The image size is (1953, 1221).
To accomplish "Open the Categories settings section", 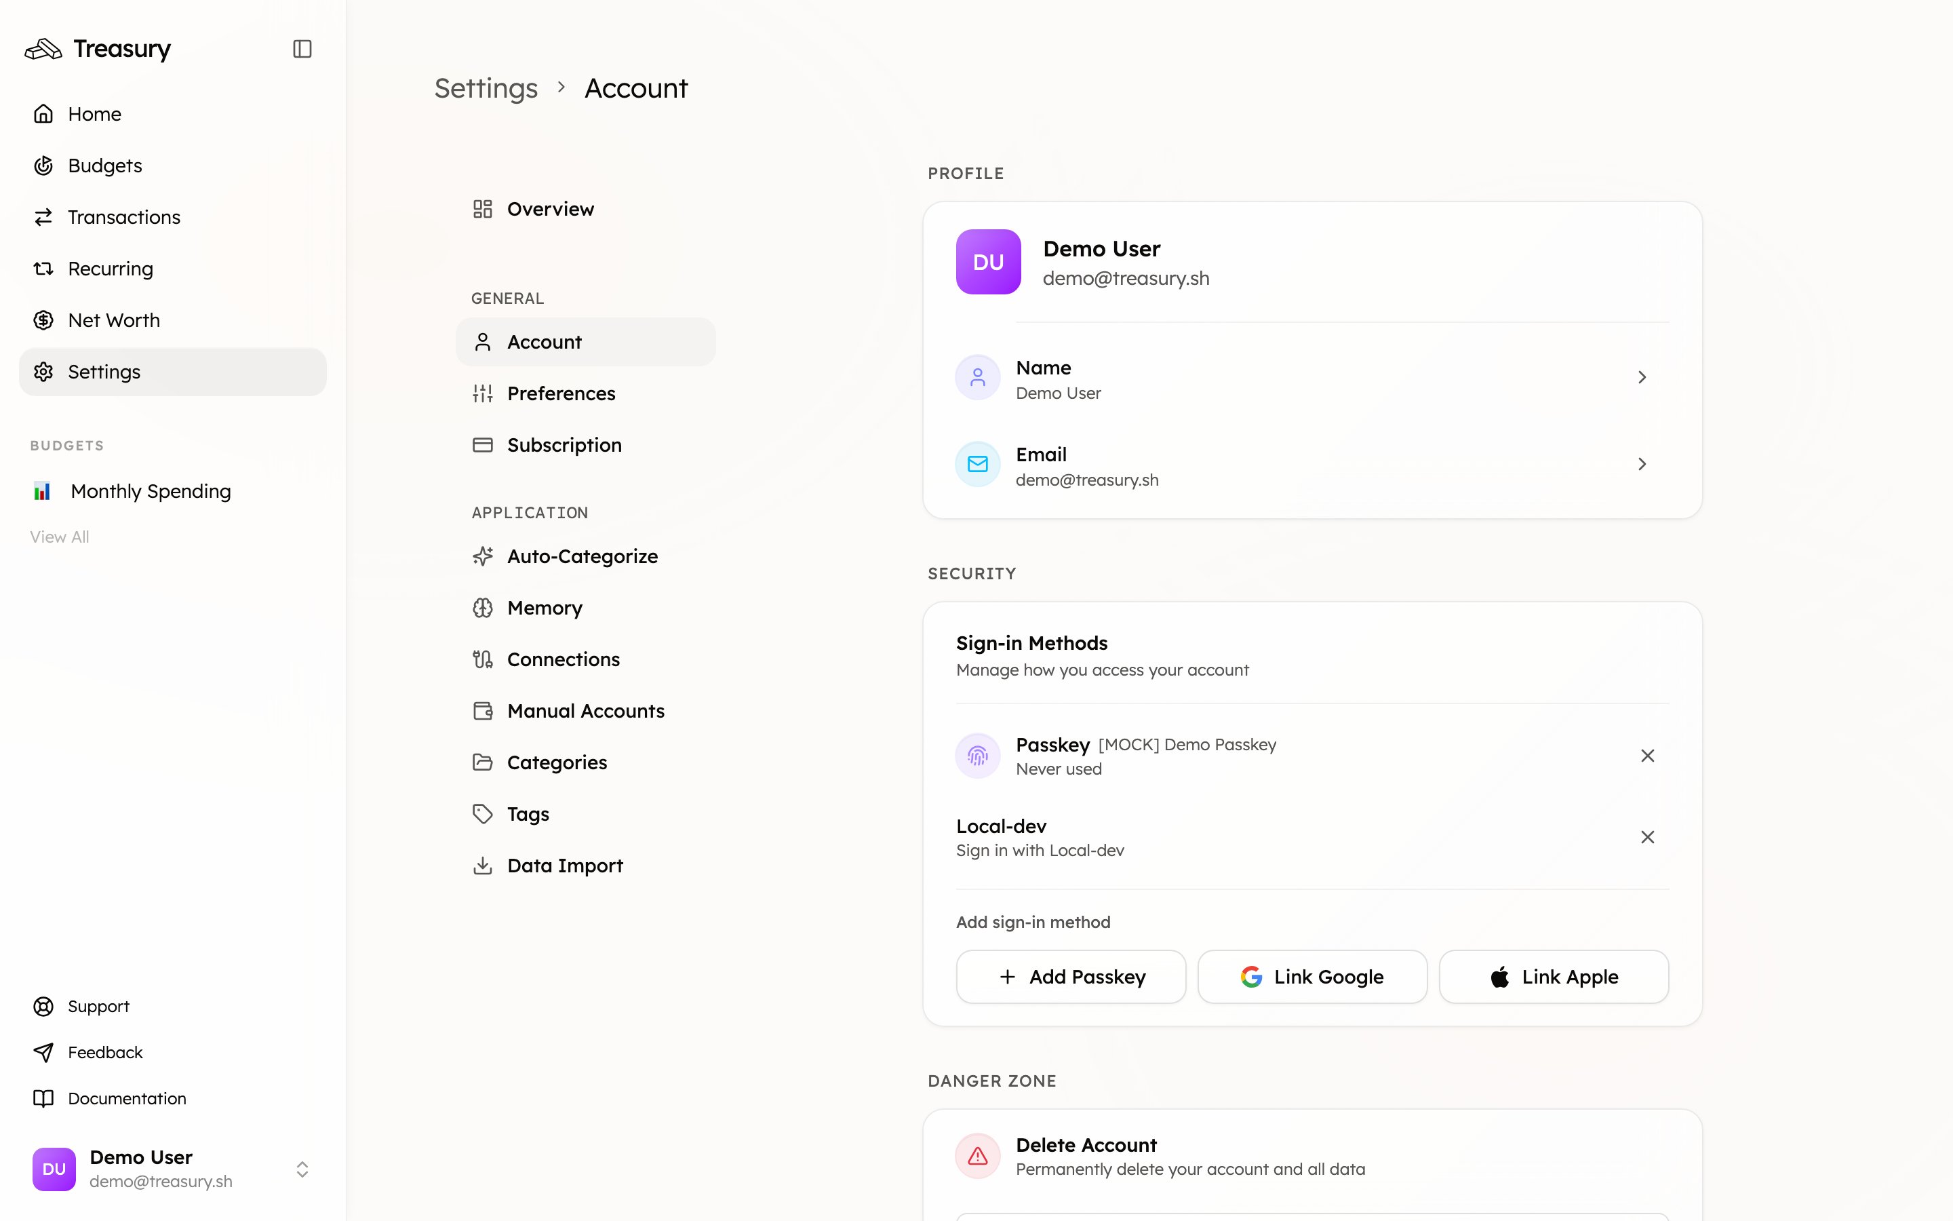I will pyautogui.click(x=586, y=762).
